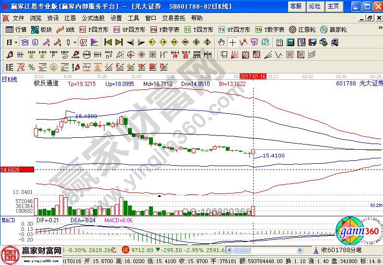
Task: Click the 行情 market quotes toolbar icon
Action: pos(16,30)
